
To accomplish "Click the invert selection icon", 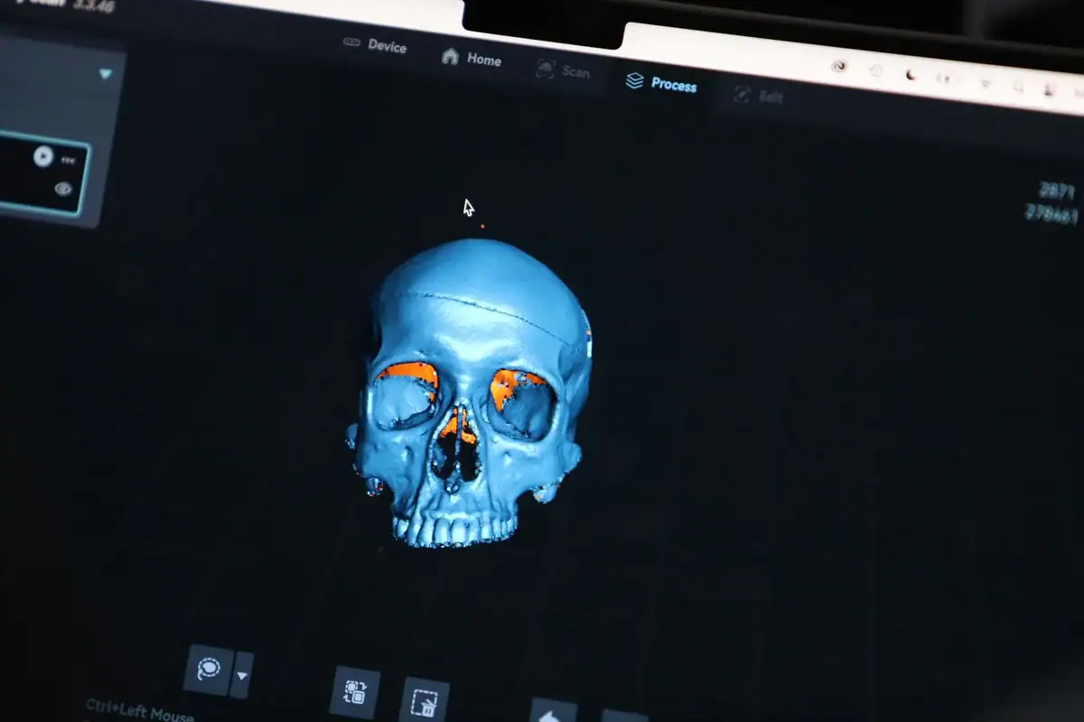I will (x=355, y=691).
